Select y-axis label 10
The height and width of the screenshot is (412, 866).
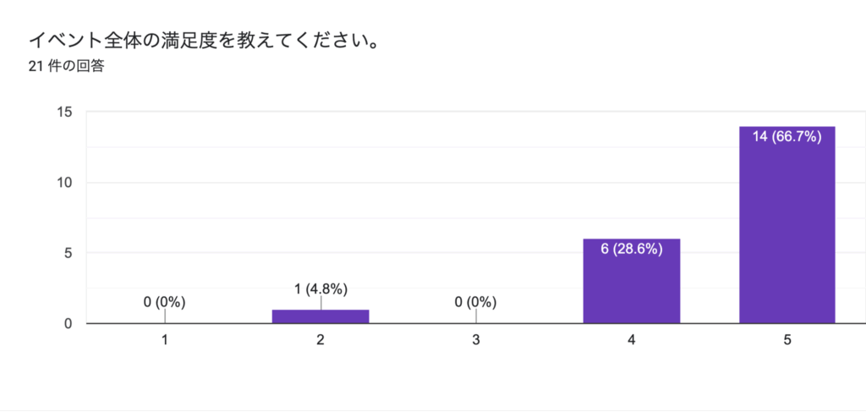coord(64,183)
